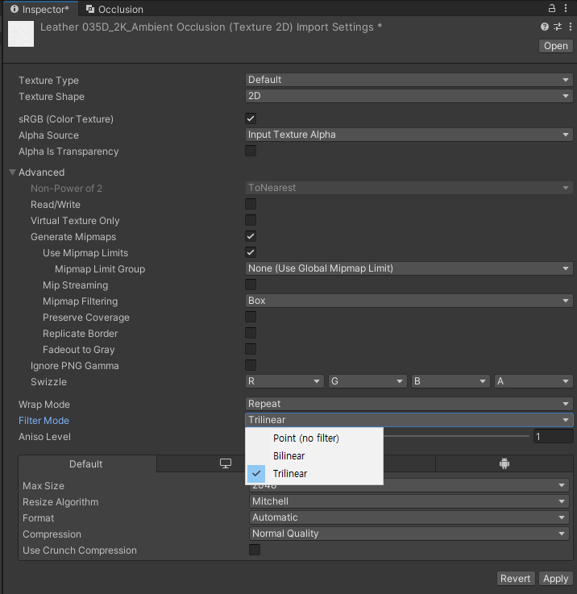Toggle Use Mipmap Limits checkbox

(251, 252)
